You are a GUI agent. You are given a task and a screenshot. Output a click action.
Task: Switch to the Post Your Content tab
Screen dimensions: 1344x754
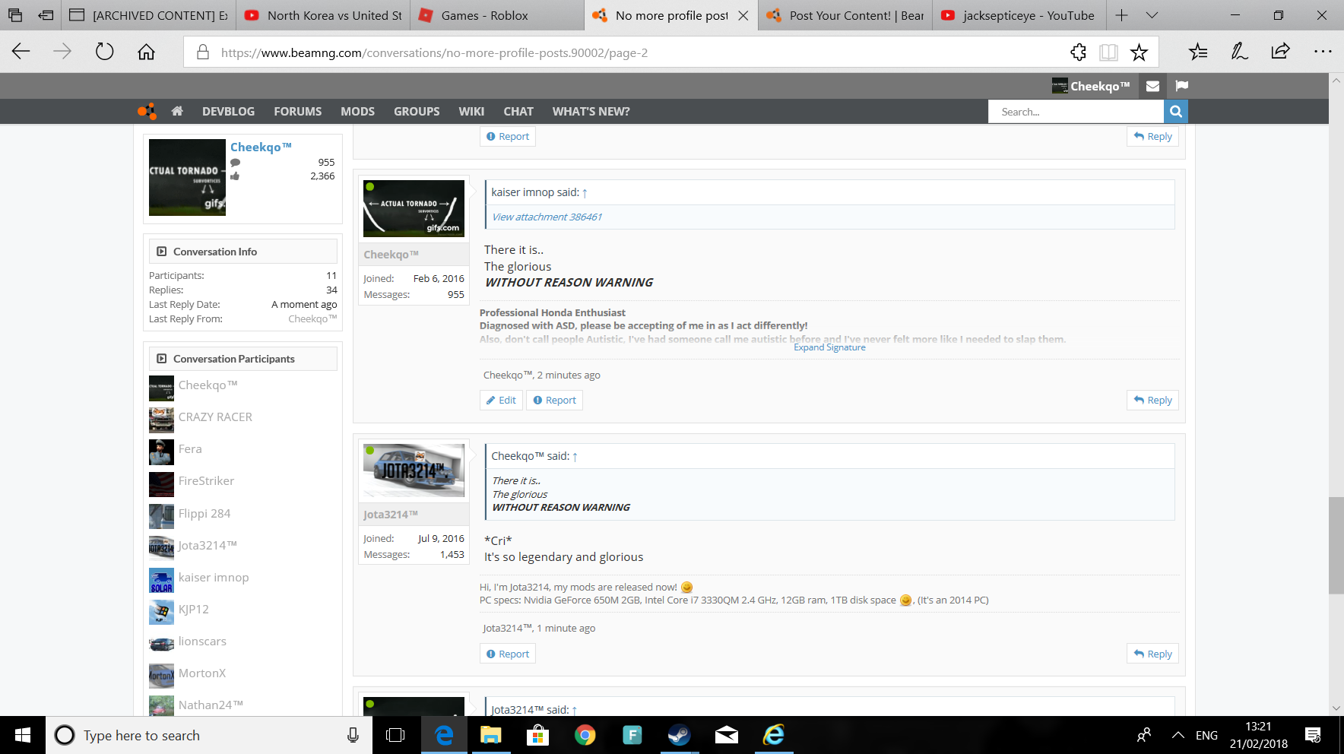[x=845, y=15]
